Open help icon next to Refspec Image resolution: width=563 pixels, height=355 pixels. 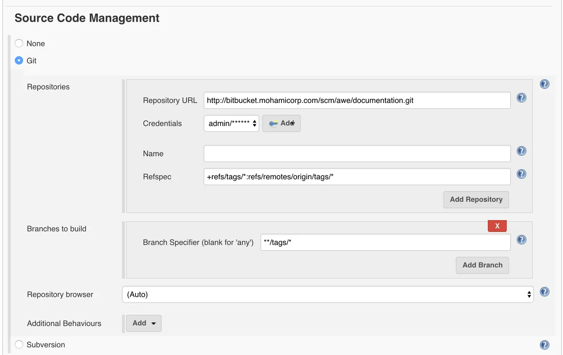(x=522, y=174)
